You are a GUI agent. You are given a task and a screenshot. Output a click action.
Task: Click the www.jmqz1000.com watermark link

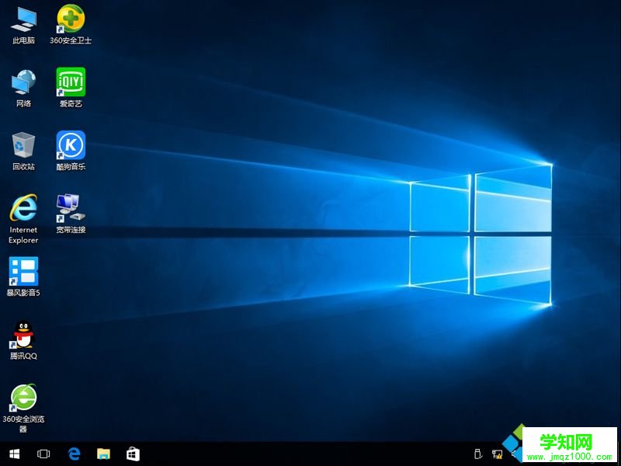(x=569, y=457)
